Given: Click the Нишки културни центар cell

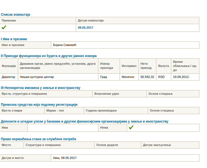Looking at the screenshot, I should tap(37, 77).
